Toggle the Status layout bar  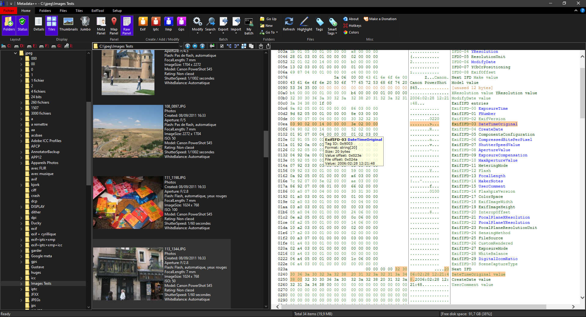pos(22,24)
